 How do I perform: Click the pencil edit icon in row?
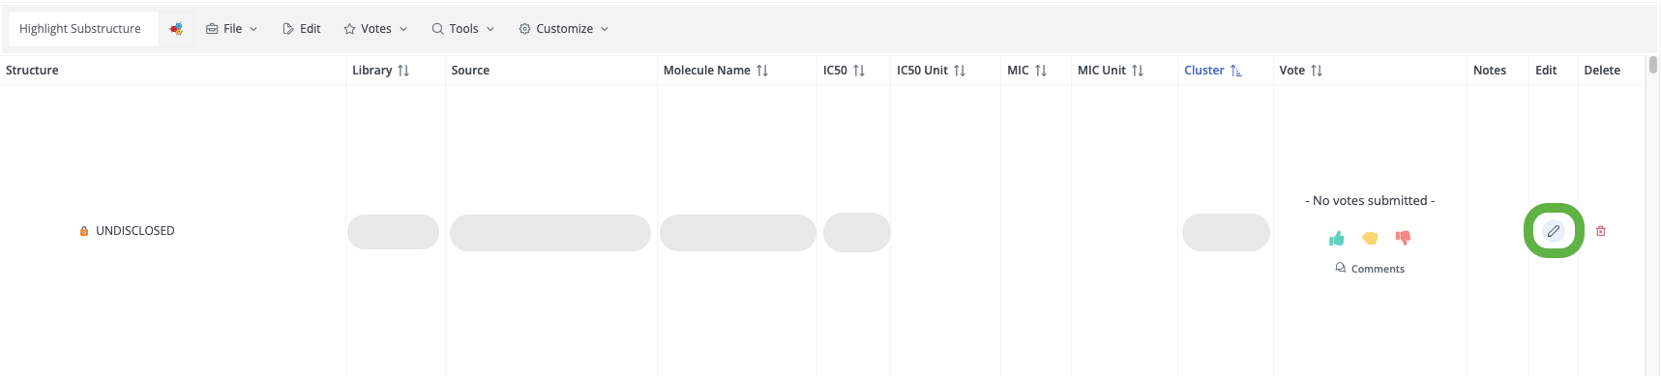pos(1553,231)
